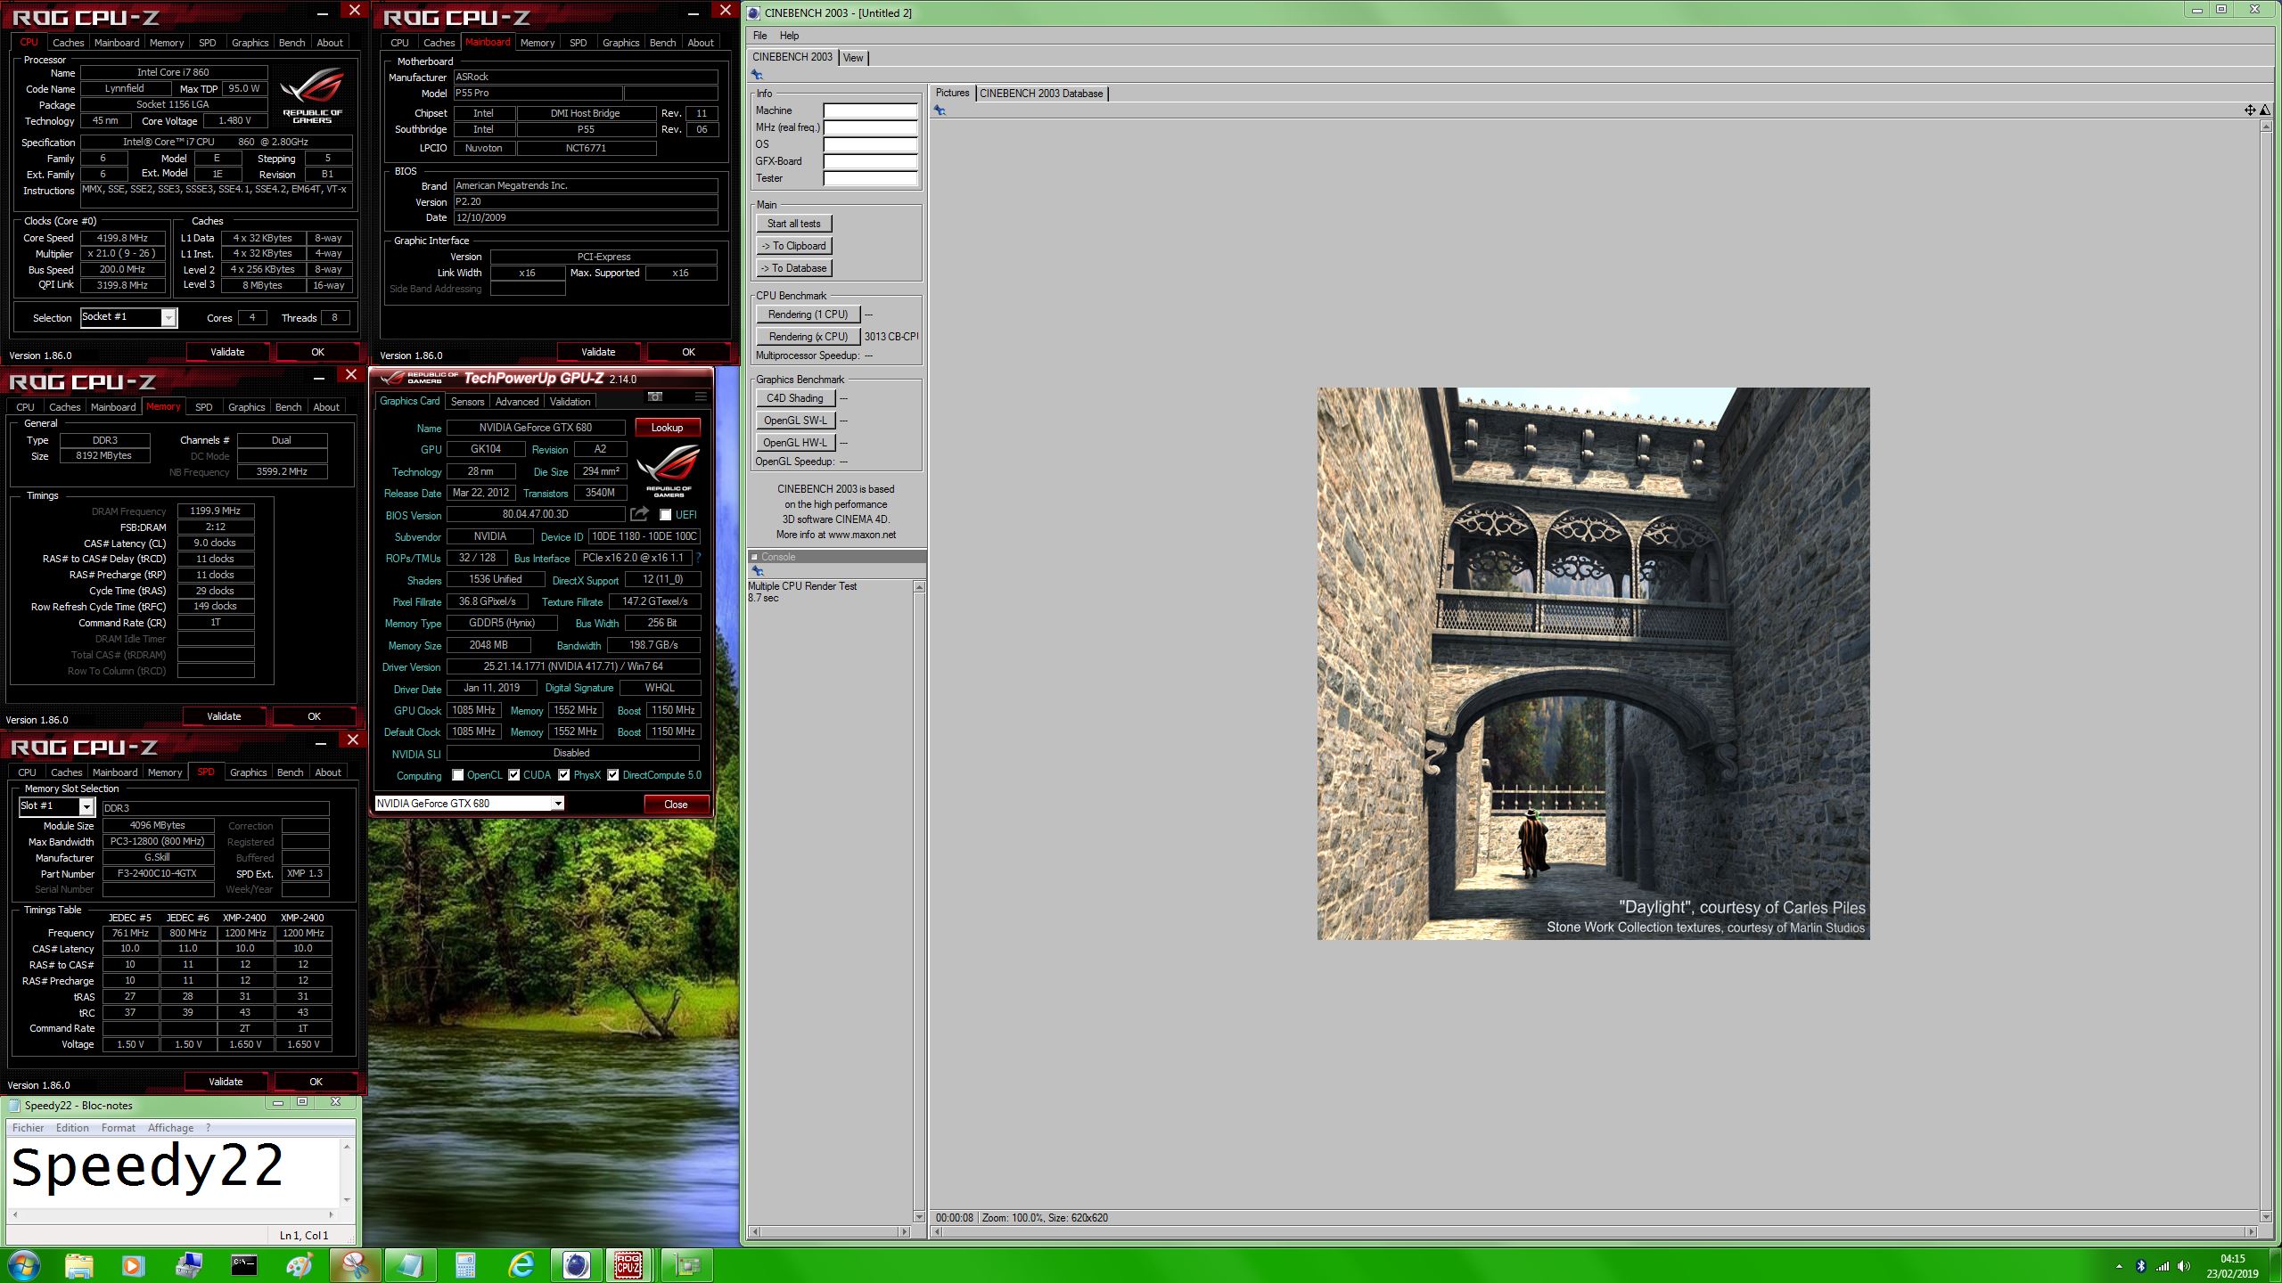Click the OpenGL HW-L benchmark button
The width and height of the screenshot is (2282, 1283).
coord(794,443)
